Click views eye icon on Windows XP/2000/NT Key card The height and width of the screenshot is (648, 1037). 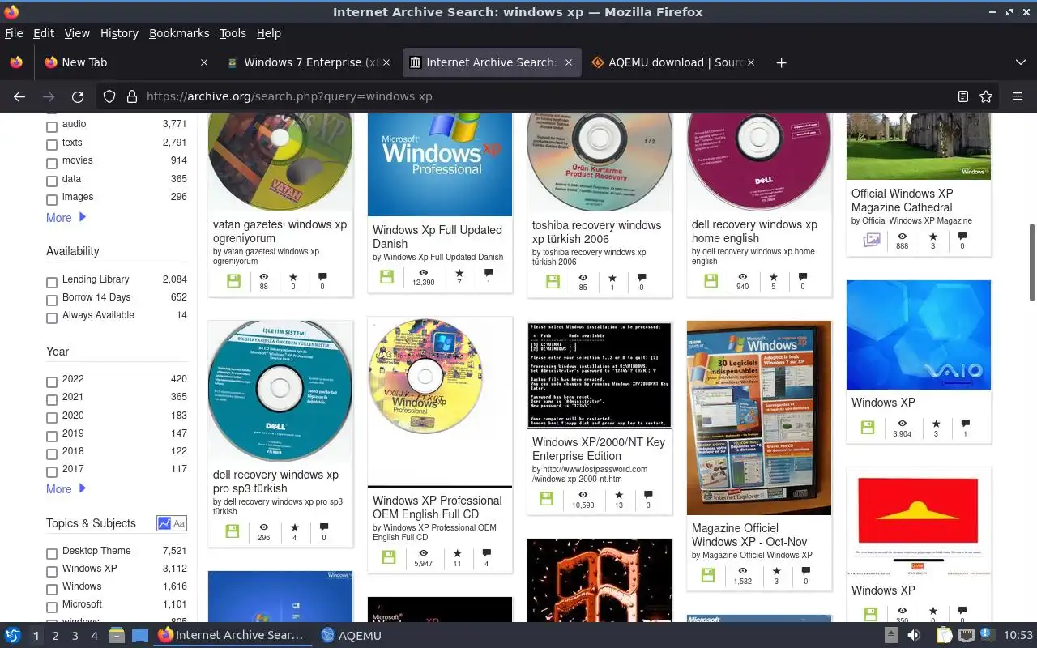583,495
